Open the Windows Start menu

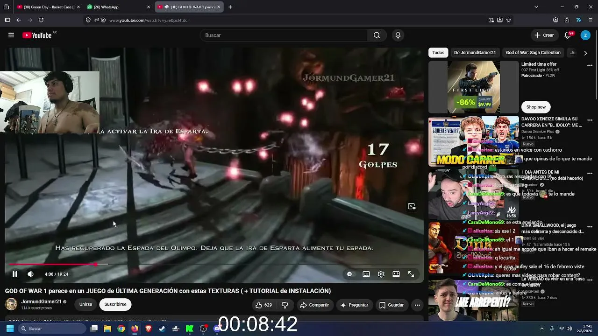10,329
